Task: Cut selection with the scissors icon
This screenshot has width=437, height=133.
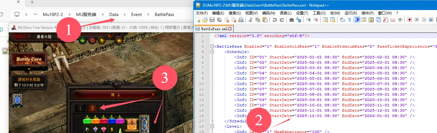Action: pos(250,20)
